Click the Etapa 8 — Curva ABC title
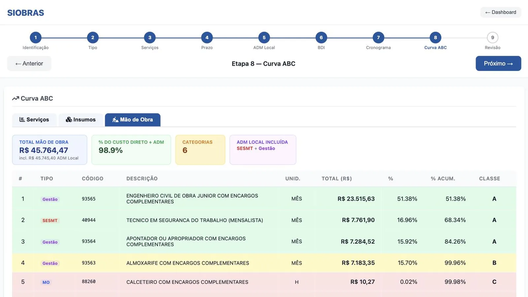528x297 pixels. 263,64
